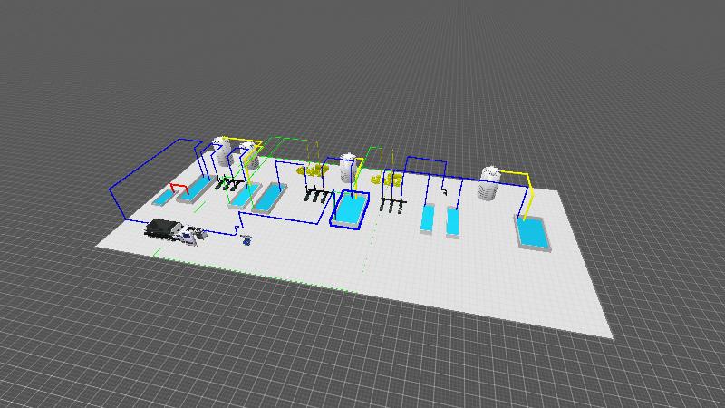Screen dimensions: 725x408
Task: Click the leftmost white cylindrical tank
Action: coord(220,152)
